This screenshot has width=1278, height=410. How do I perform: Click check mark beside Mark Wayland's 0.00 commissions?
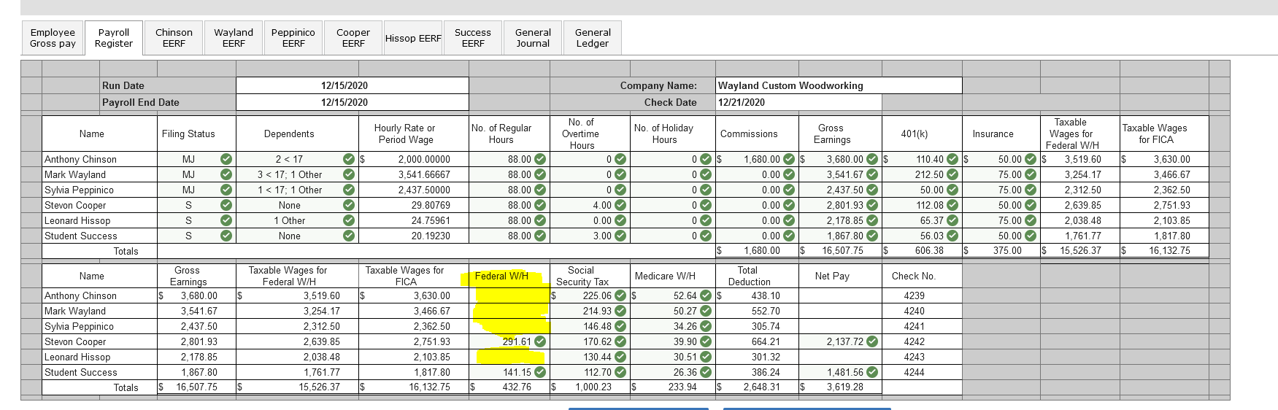pos(789,174)
